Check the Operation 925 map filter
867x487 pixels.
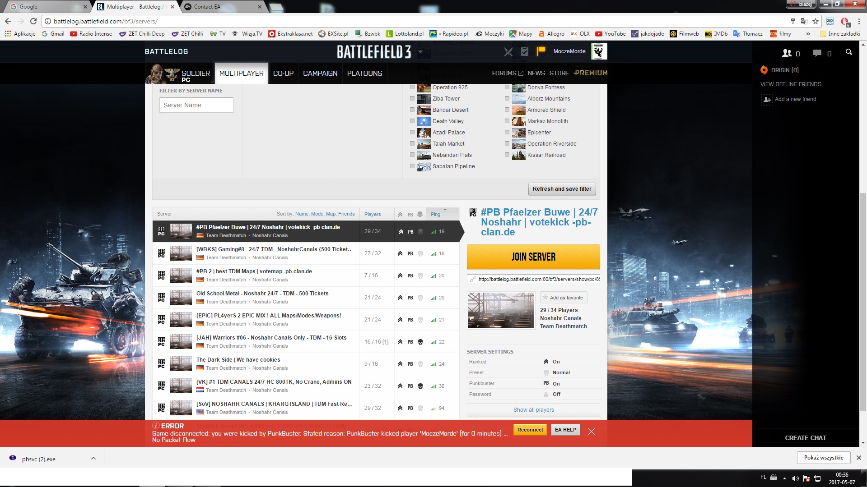(x=412, y=87)
